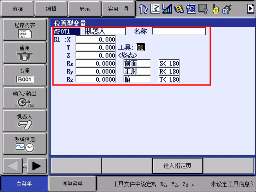Screen dimensions: 256x192
Task: Toggle the S< 180 axis option
Action: click(x=169, y=63)
